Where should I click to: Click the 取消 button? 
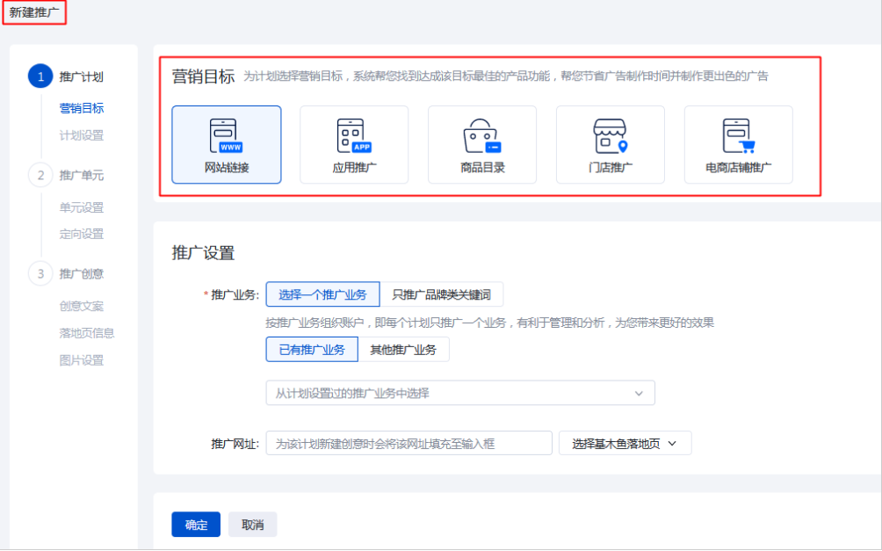click(252, 525)
